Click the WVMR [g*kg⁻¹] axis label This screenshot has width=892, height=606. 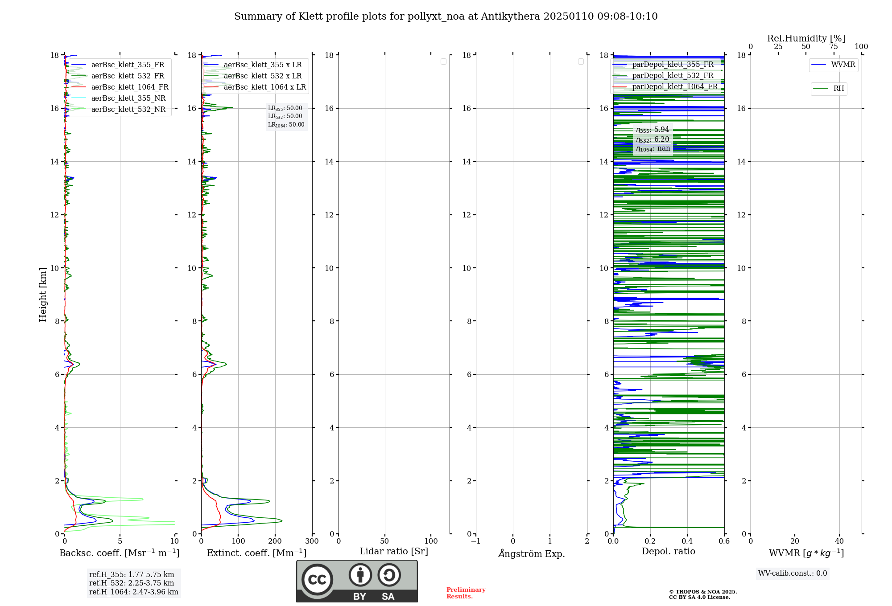click(x=806, y=553)
